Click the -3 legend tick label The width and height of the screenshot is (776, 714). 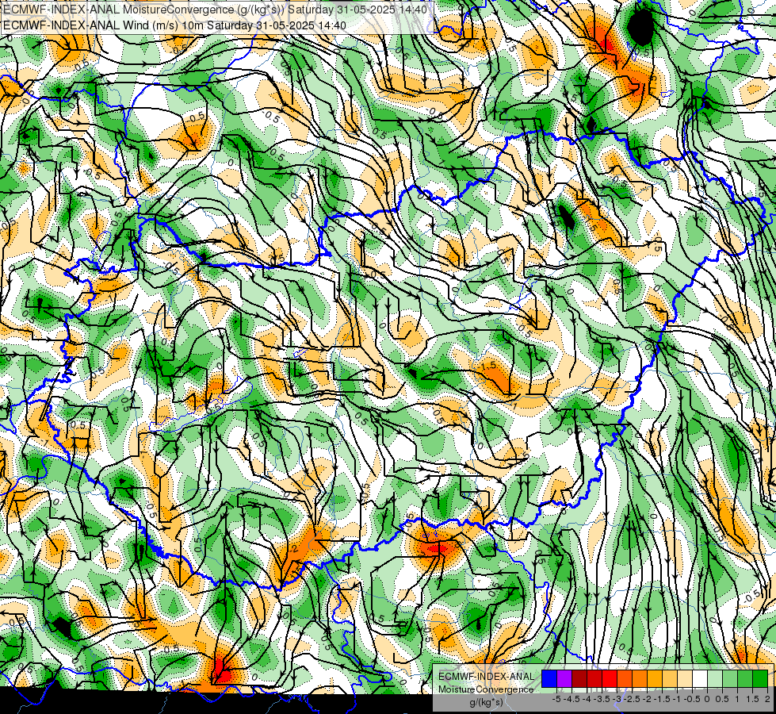pyautogui.click(x=617, y=699)
